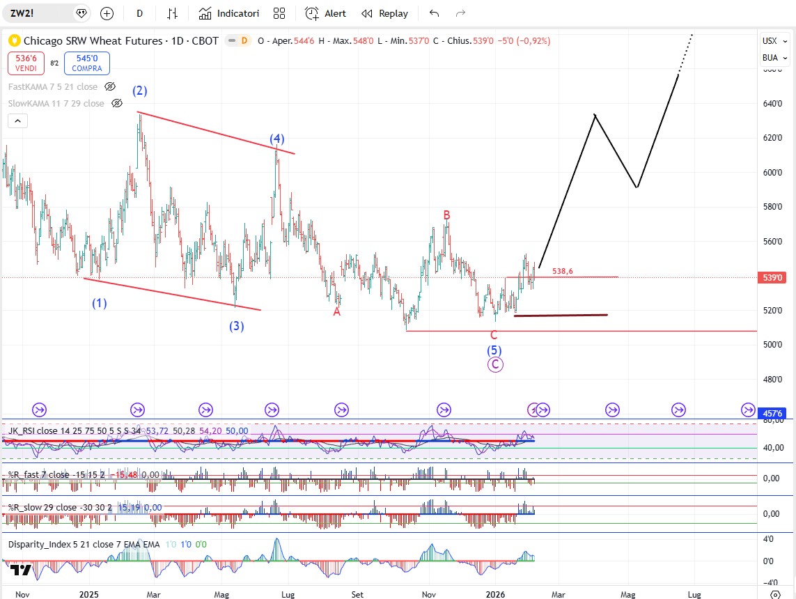
Task: Toggle visibility of SlowKAMA indicator
Action: 116,103
